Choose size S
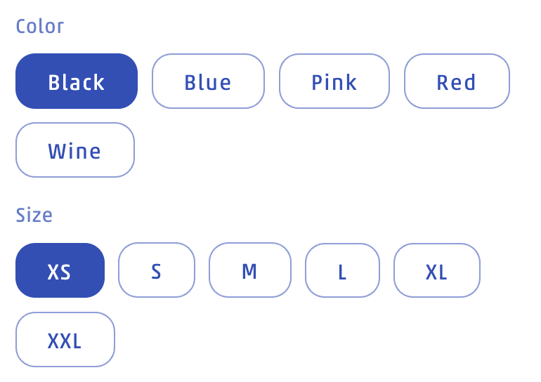Image resolution: width=541 pixels, height=382 pixels. coord(156,270)
